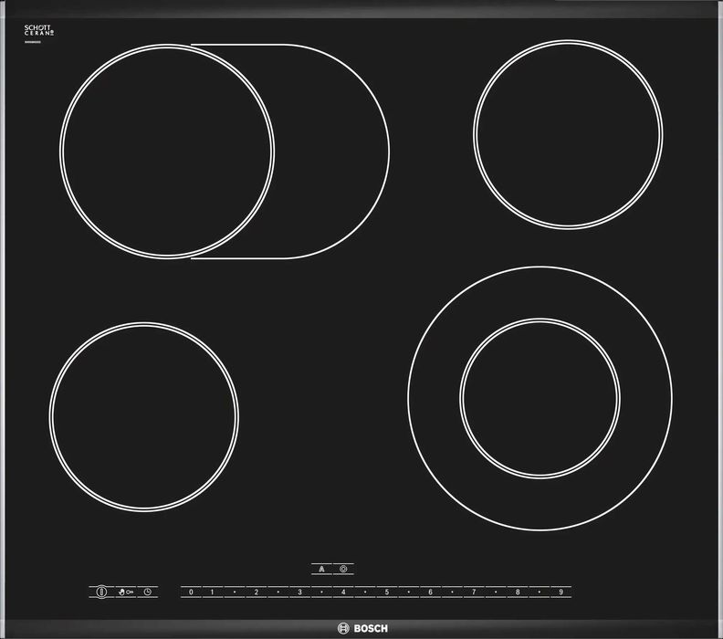The height and width of the screenshot is (639, 723).
Task: Set heat level 4 on the scale
Action: click(x=343, y=592)
